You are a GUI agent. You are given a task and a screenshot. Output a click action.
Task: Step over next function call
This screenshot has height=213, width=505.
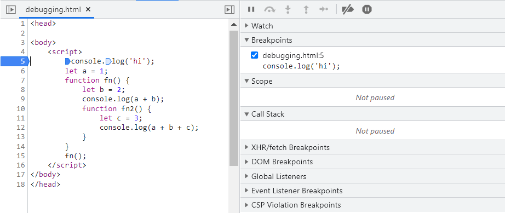[x=269, y=10]
